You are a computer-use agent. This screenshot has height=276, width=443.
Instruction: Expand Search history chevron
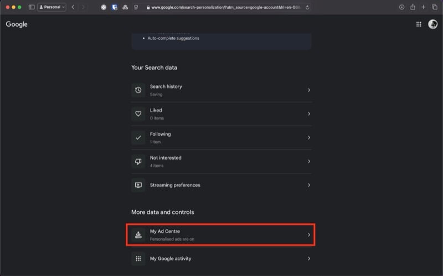tap(309, 90)
